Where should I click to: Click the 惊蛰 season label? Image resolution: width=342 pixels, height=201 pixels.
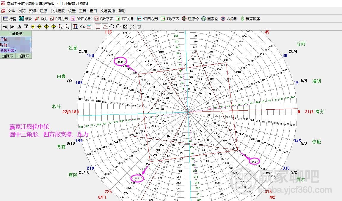coord(316,142)
